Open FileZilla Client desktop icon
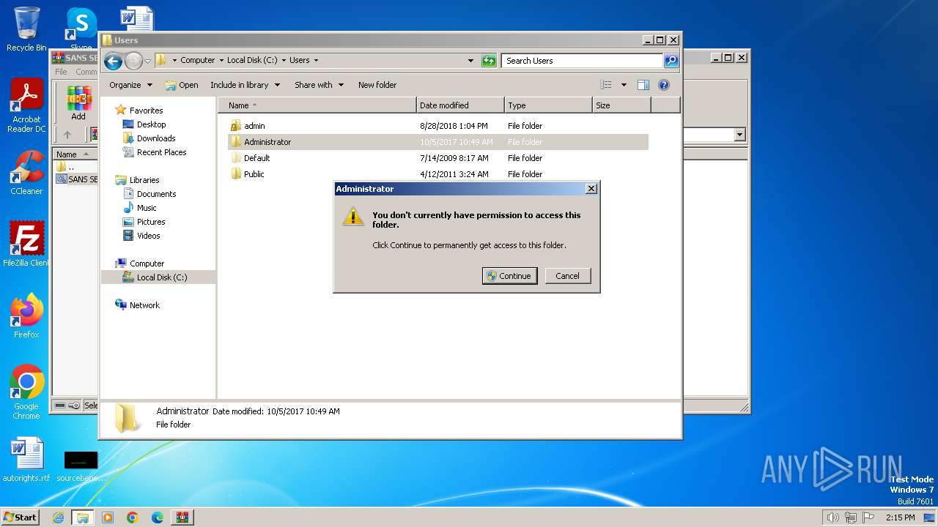The image size is (938, 527). [x=26, y=244]
